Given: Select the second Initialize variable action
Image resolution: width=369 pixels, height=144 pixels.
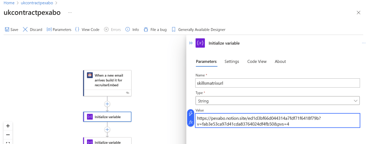Looking at the screenshot, I should tap(107, 141).
